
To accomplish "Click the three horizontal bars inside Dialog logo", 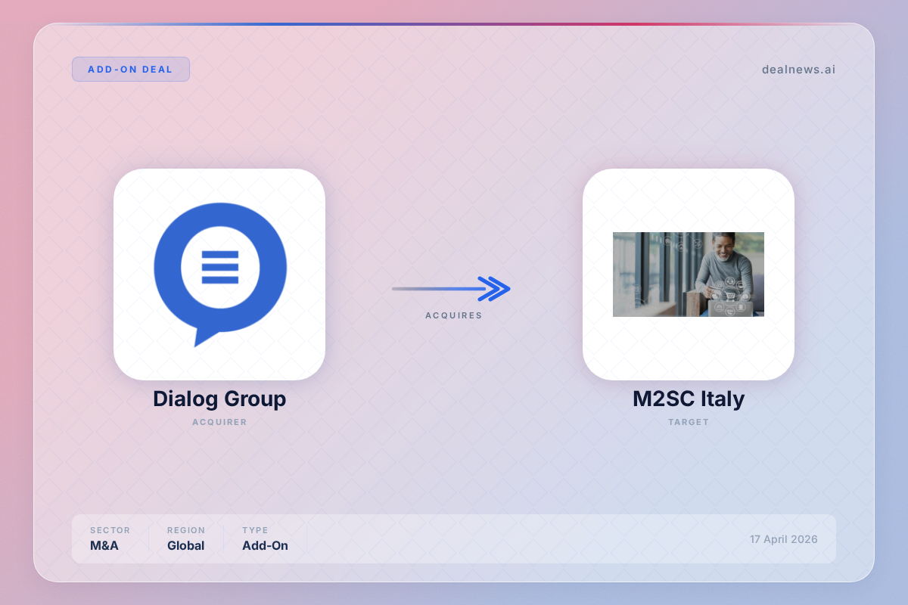I will tap(220, 267).
